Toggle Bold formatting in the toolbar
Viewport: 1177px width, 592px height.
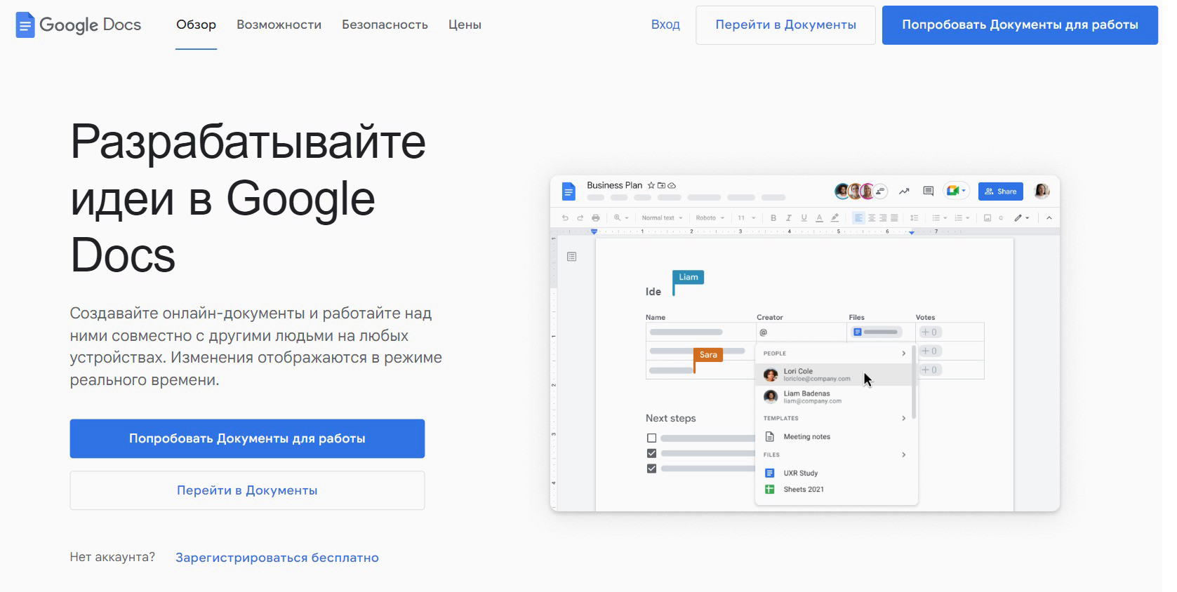click(773, 218)
